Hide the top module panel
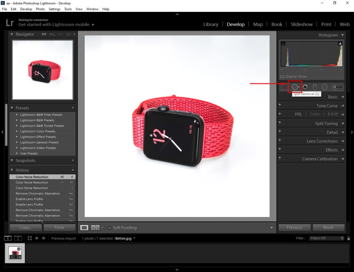Viewport: 354px width, 272px height. click(177, 14)
